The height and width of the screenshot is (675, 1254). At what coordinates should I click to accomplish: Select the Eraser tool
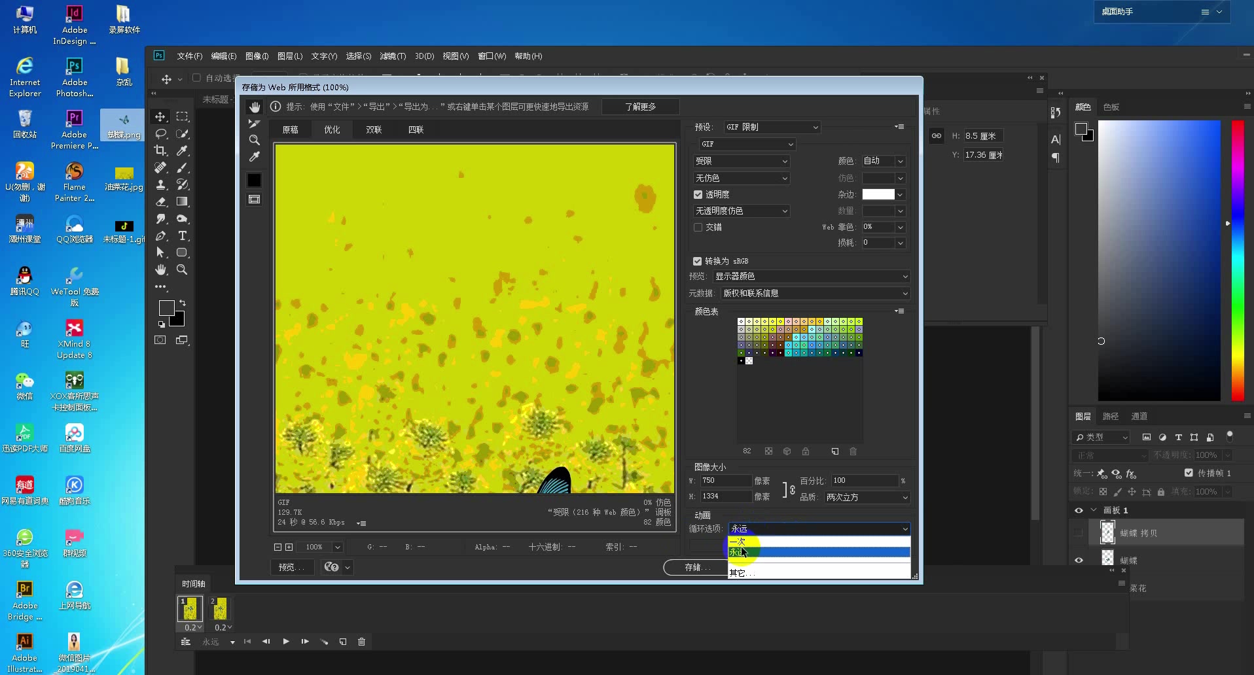(160, 201)
